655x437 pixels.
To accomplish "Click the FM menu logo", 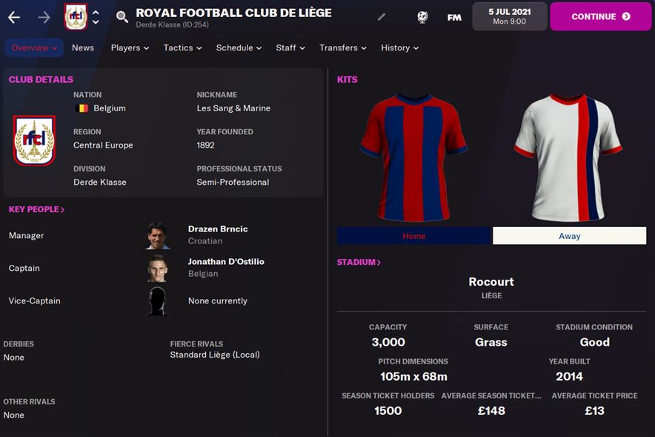I will (454, 18).
